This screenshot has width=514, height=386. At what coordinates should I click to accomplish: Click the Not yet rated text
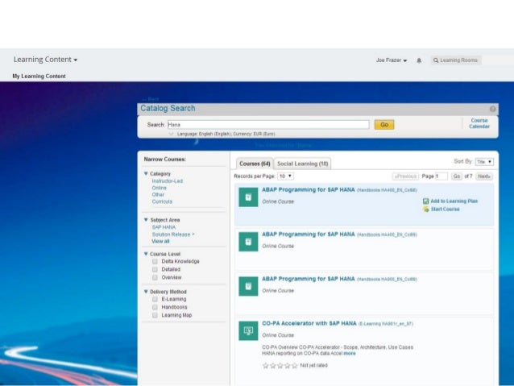point(313,365)
